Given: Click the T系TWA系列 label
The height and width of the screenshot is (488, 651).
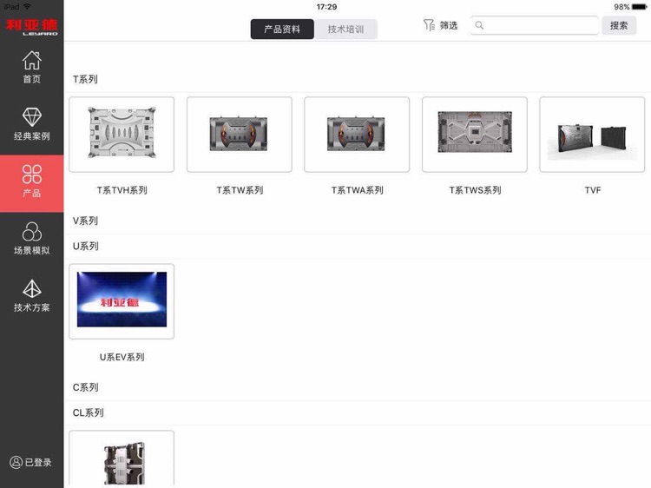Looking at the screenshot, I should tap(357, 190).
